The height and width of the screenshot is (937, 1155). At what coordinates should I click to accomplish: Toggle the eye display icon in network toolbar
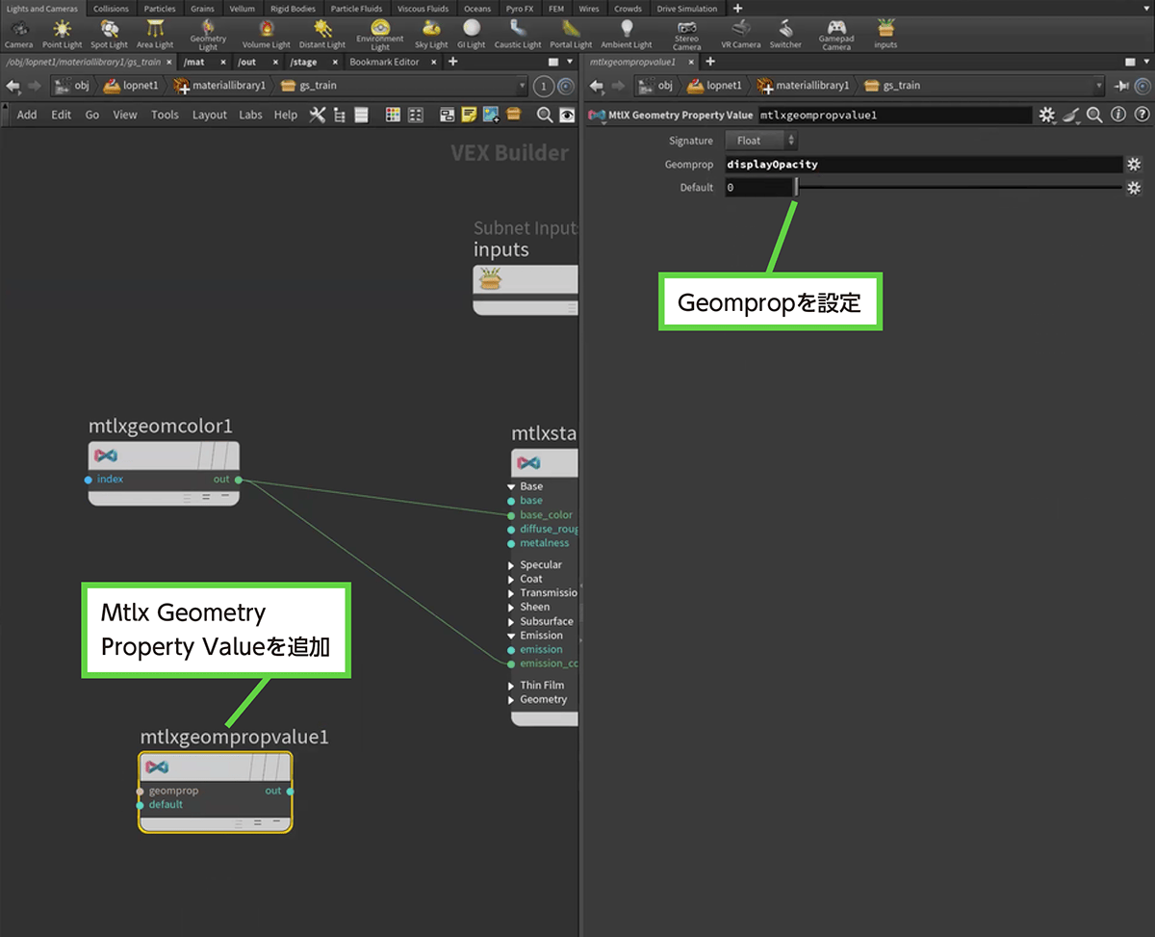click(x=567, y=115)
